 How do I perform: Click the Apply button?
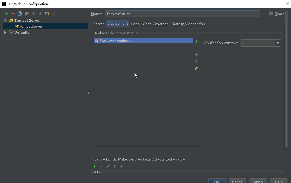258,181
